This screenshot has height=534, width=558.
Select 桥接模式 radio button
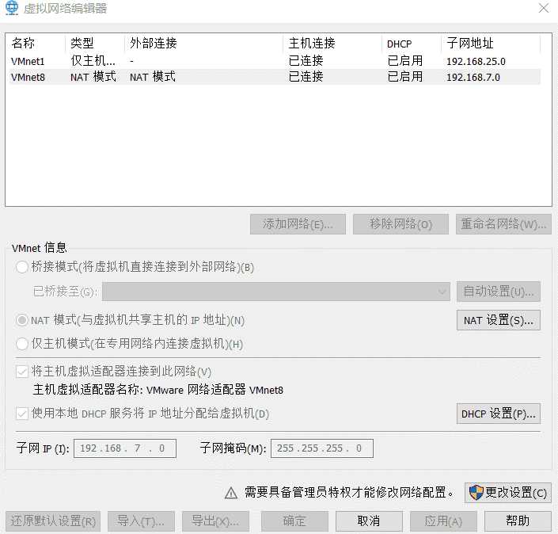pos(22,267)
